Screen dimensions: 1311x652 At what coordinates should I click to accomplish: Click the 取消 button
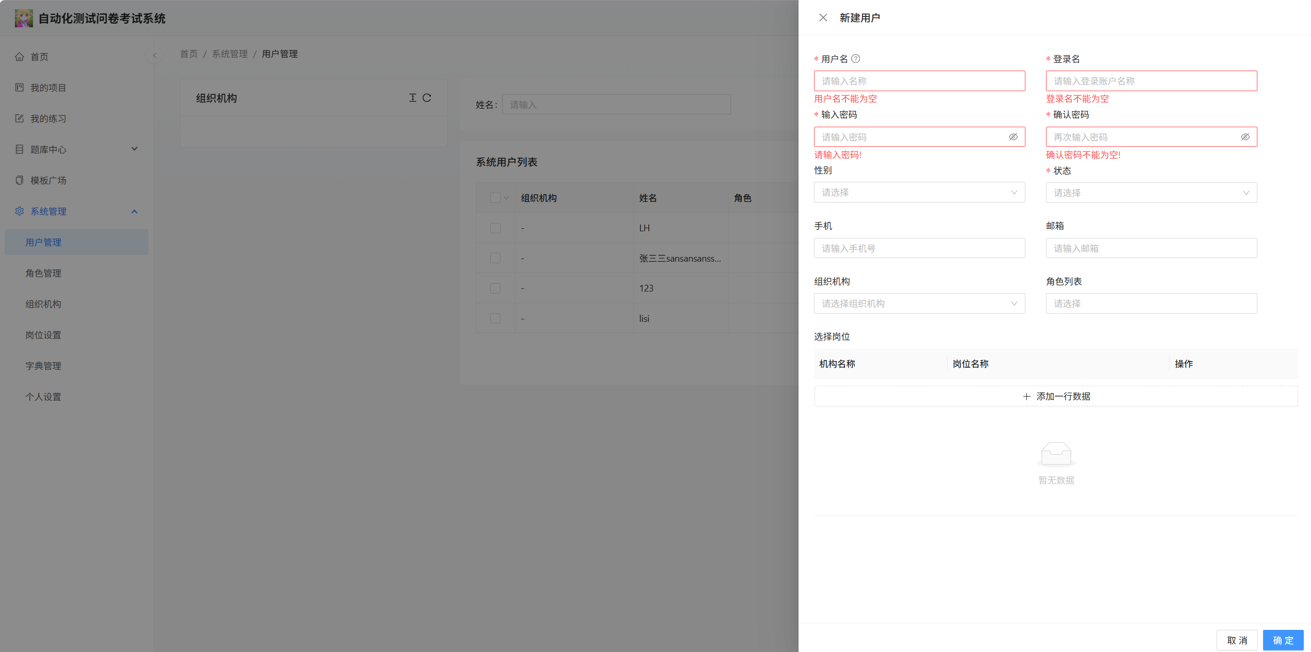[x=1237, y=640]
